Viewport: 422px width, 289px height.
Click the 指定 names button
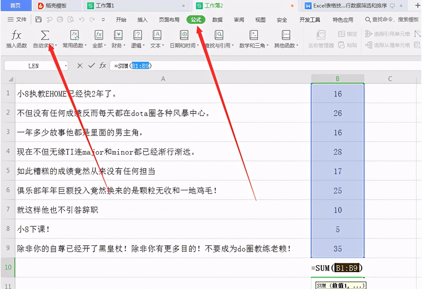(x=348, y=34)
